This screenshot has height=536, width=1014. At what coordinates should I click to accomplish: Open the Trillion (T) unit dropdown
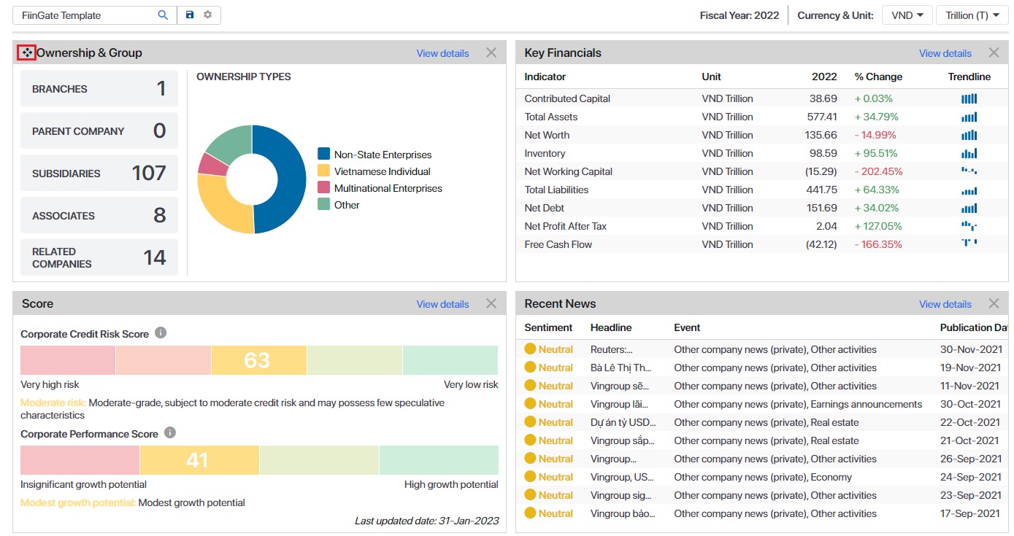[x=972, y=15]
